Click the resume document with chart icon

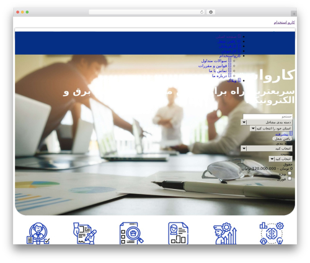point(178,233)
